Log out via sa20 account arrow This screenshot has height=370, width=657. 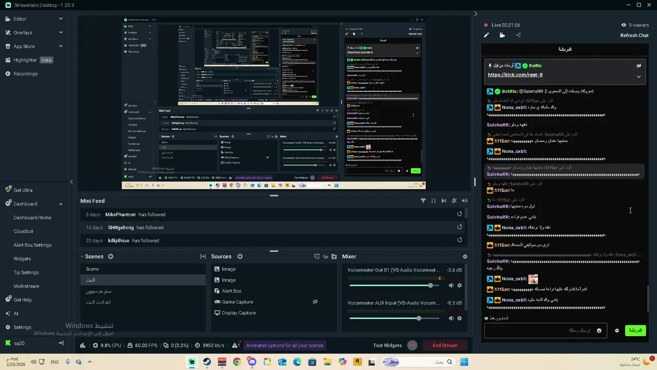click(x=61, y=343)
